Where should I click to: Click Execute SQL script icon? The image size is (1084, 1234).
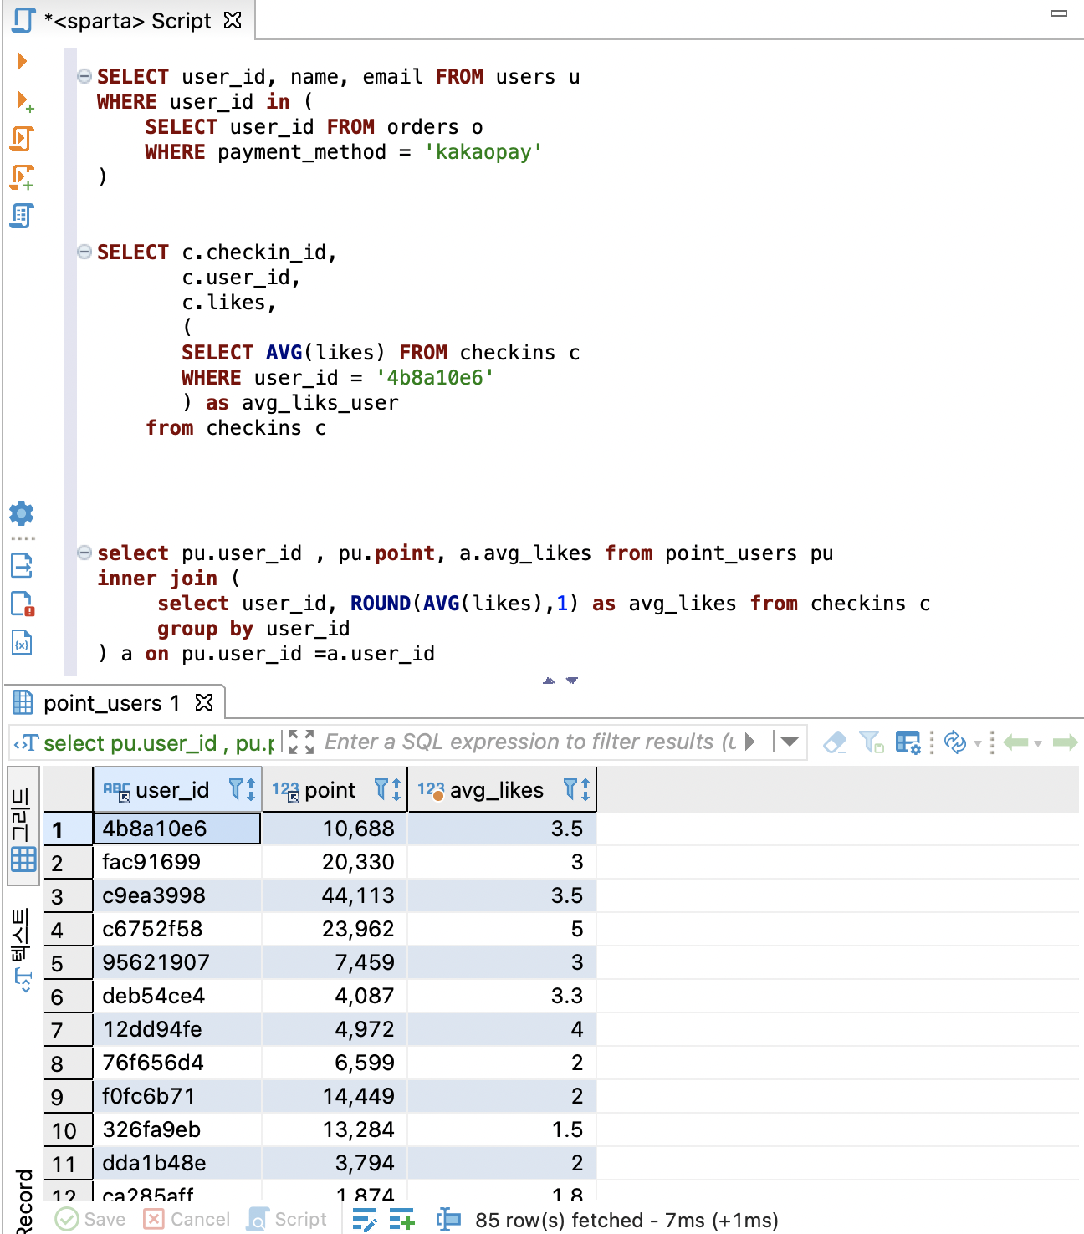(23, 139)
